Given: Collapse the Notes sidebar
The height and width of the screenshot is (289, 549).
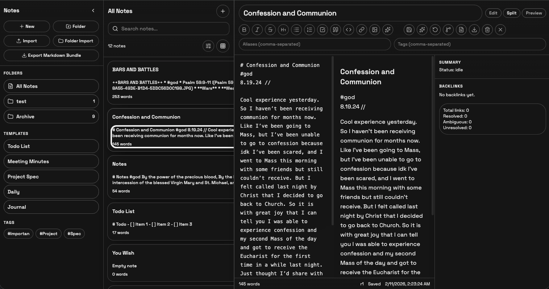Looking at the screenshot, I should point(93,10).
